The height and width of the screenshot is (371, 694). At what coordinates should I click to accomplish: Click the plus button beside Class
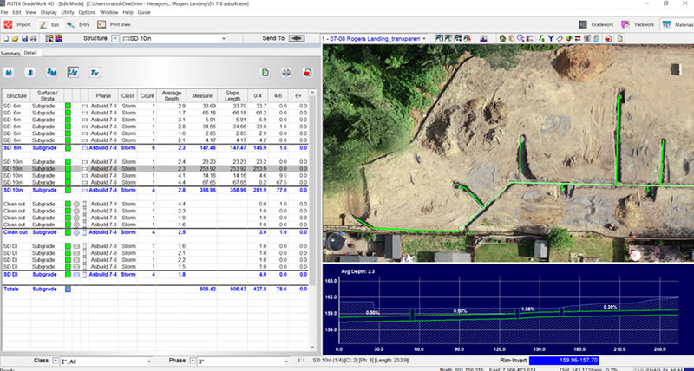[x=56, y=361]
